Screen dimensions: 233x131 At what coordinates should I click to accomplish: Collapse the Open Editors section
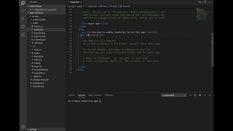click(46, 6)
